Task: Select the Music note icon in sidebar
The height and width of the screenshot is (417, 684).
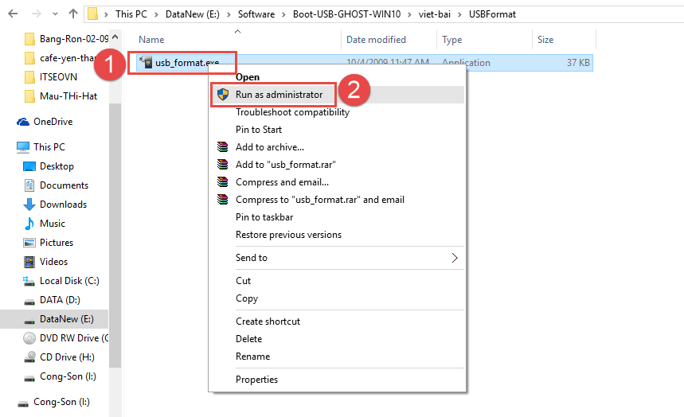Action: point(29,224)
